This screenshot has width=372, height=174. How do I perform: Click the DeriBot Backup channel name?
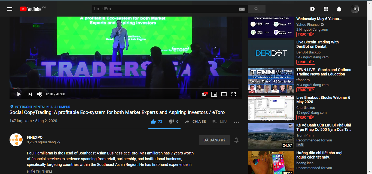point(309,52)
